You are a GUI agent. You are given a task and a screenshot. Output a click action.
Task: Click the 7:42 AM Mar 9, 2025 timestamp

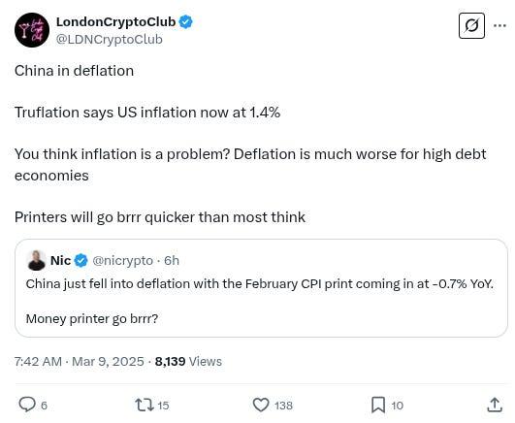80,361
